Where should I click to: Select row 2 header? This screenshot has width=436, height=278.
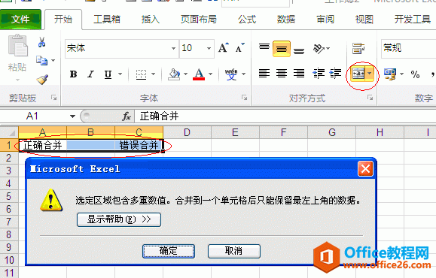tap(9, 158)
